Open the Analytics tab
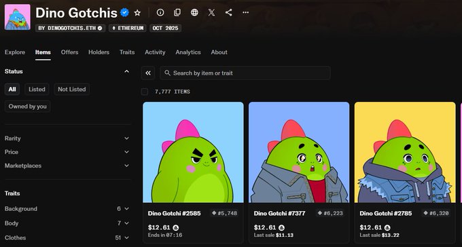This screenshot has height=247, width=462. (188, 52)
